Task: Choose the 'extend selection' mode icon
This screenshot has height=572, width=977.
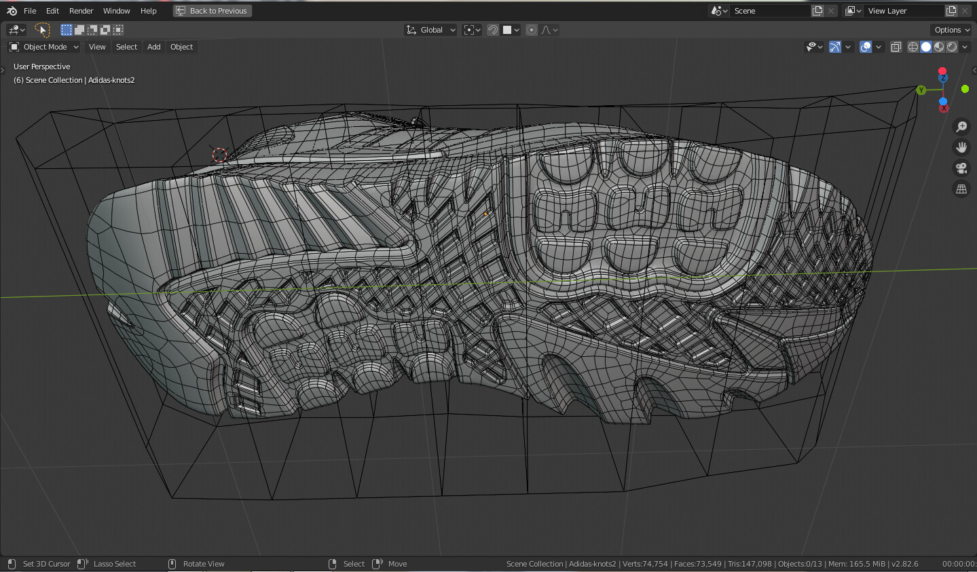Action: (x=79, y=30)
